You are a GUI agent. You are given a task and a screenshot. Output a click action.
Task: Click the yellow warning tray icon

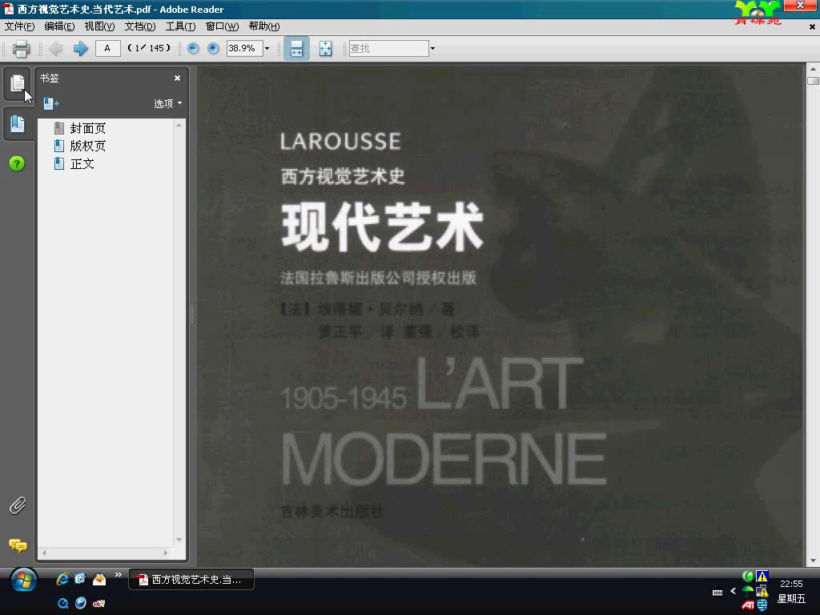(x=762, y=577)
